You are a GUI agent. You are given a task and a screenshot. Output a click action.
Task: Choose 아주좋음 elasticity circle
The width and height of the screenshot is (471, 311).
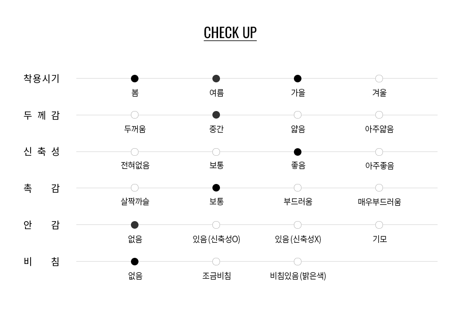pyautogui.click(x=379, y=152)
